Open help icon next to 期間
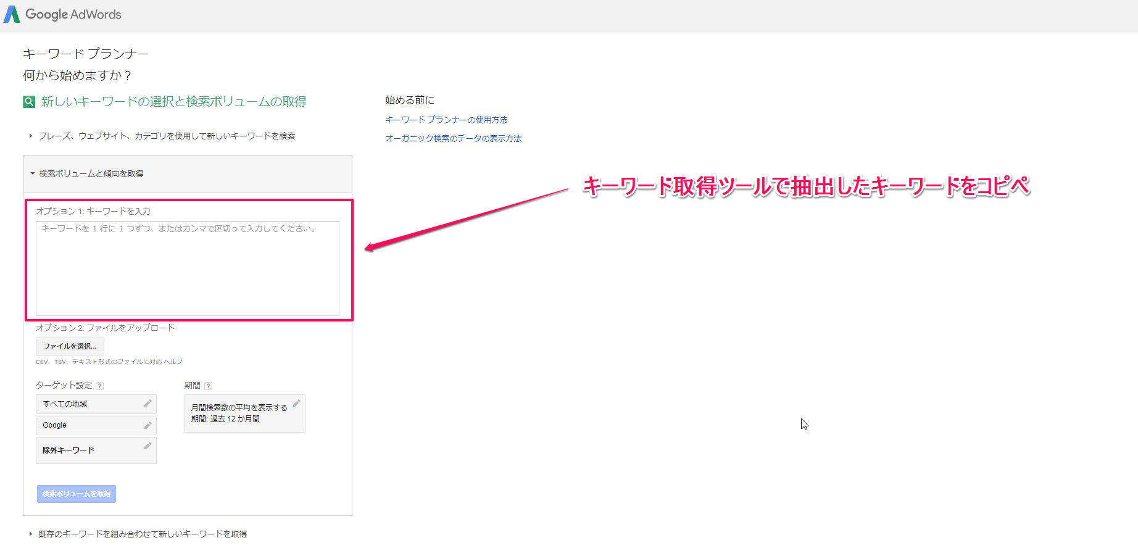The height and width of the screenshot is (556, 1138). pos(209,386)
